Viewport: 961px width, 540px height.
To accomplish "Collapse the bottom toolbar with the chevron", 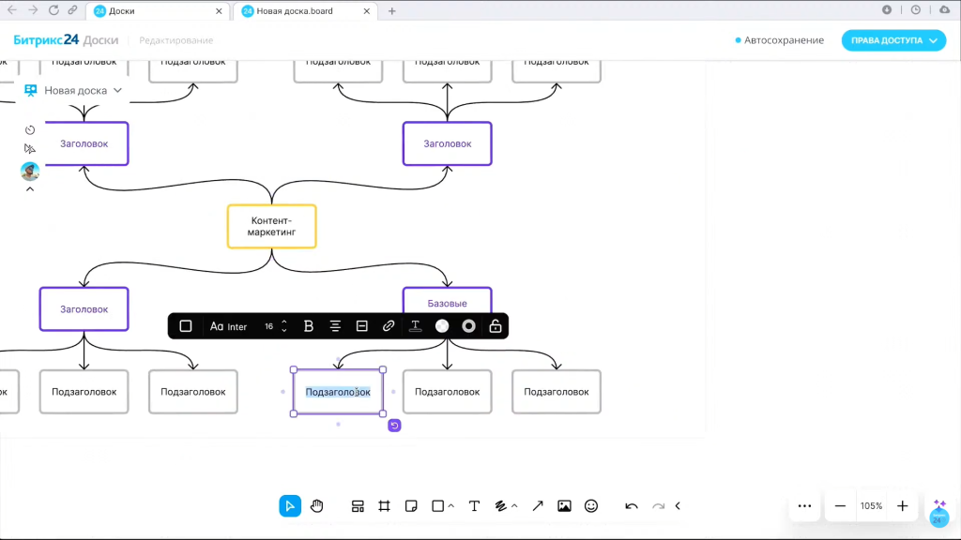I will click(x=678, y=505).
